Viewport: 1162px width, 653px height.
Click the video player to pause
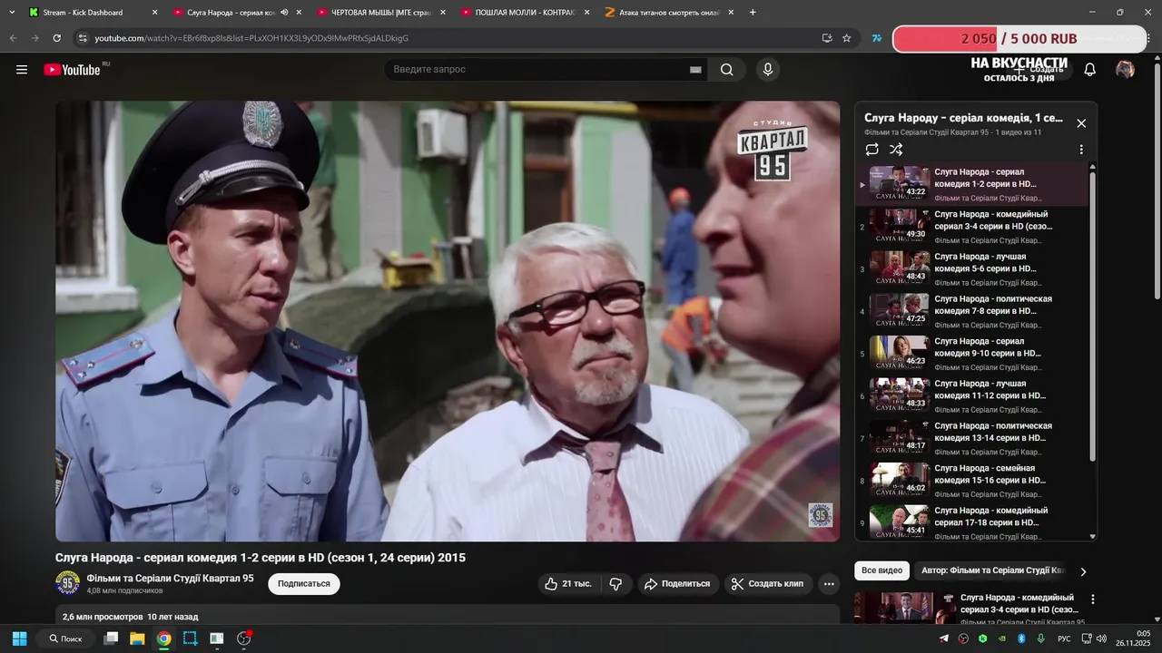point(448,321)
